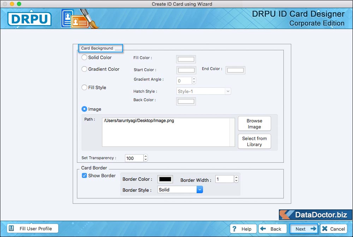Viewport: 353px width, 237px height.
Task: Open the black Border Color swatch
Action: pyautogui.click(x=165, y=179)
